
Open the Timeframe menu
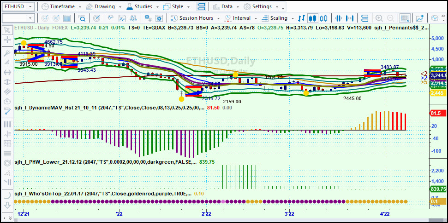coord(61,6)
